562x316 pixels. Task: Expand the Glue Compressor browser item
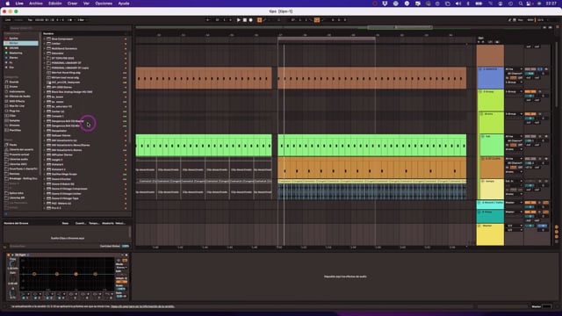45,39
